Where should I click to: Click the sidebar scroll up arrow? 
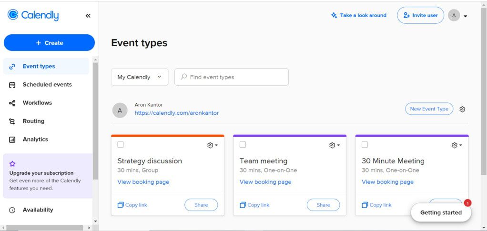tap(95, 60)
